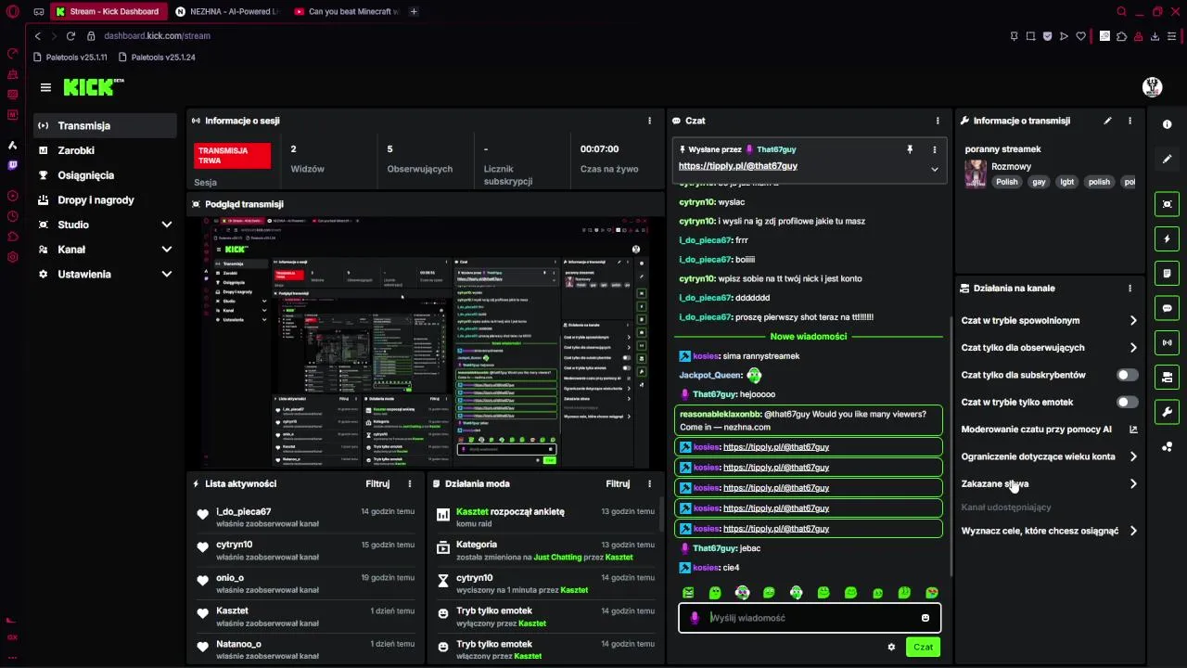
Task: Click cytryn10 in activity list
Action: click(234, 545)
